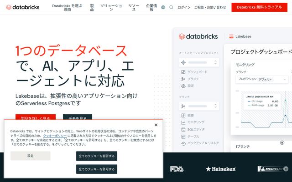Open the プロダクション branch dropdown
Screen dimensions: 292x182
(262, 79)
